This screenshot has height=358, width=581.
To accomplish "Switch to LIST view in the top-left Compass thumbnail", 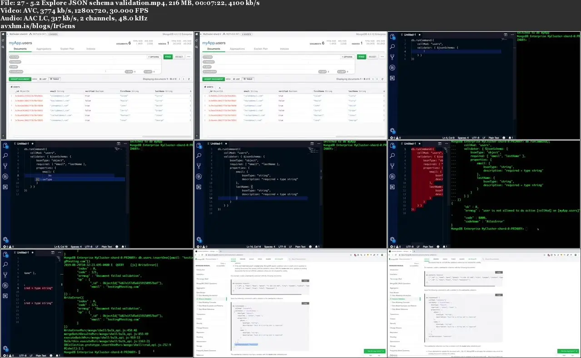I will 43,79.
